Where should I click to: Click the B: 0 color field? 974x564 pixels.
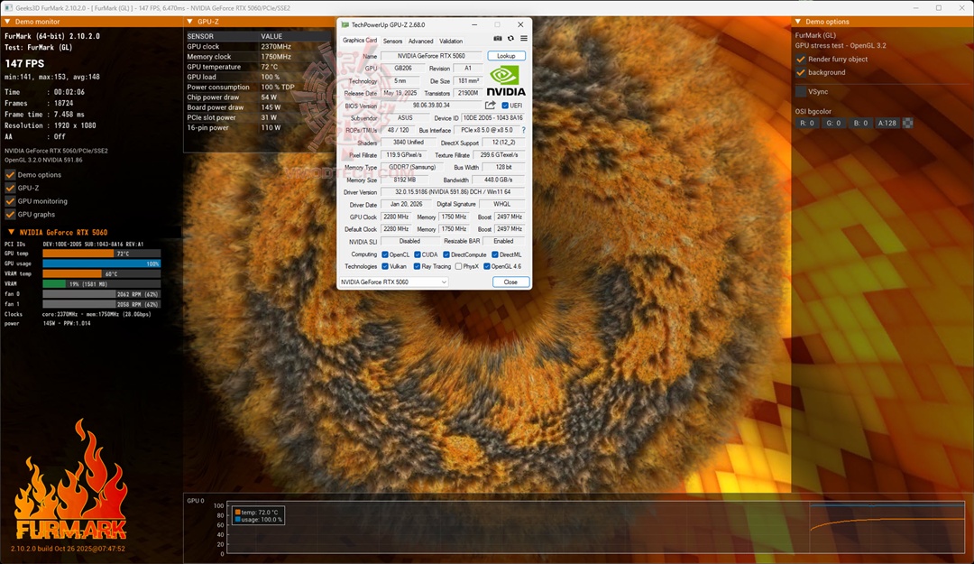[x=859, y=123]
